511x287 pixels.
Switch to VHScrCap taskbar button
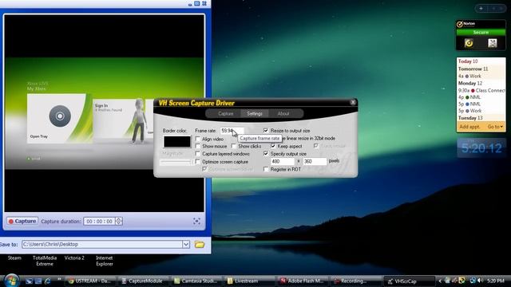coord(409,281)
